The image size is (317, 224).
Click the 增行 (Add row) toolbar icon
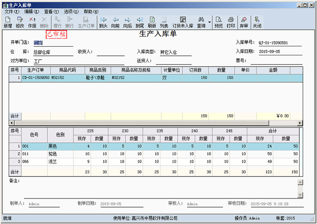[57, 22]
